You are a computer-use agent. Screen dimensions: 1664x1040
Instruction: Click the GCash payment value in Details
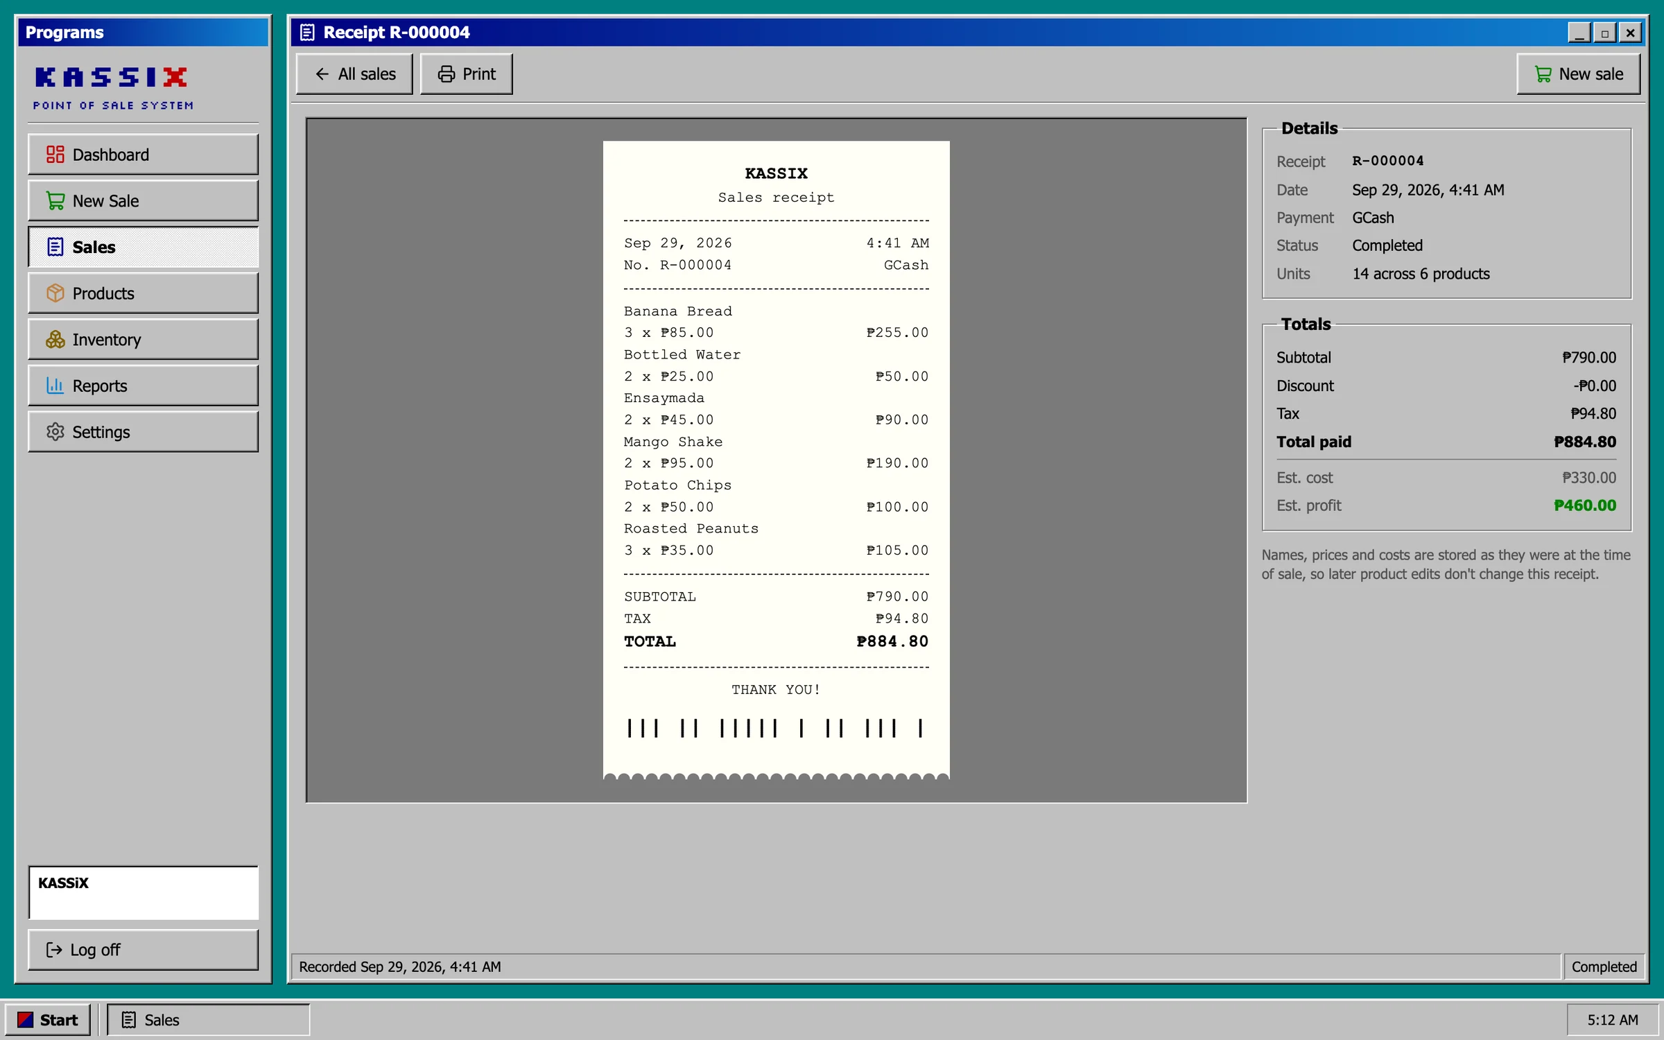tap(1373, 218)
